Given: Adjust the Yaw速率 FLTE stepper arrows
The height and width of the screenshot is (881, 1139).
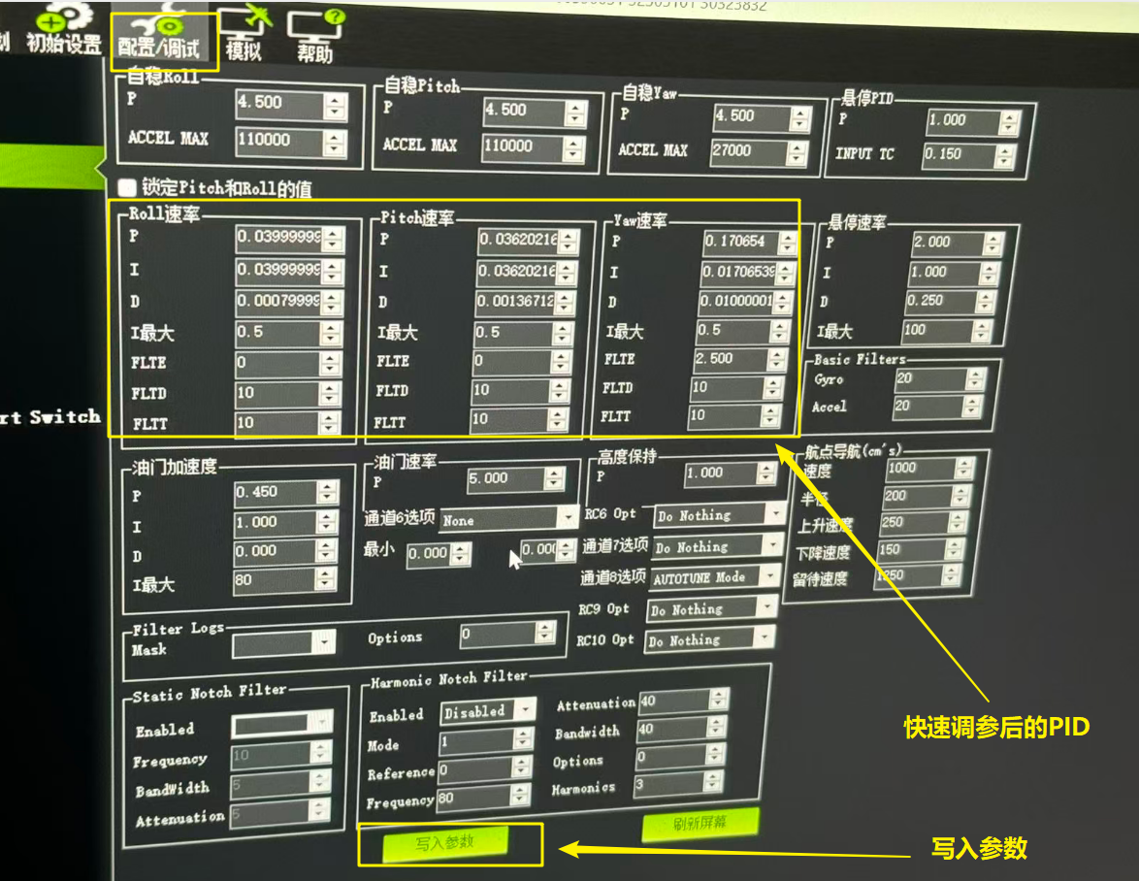Looking at the screenshot, I should click(x=775, y=359).
